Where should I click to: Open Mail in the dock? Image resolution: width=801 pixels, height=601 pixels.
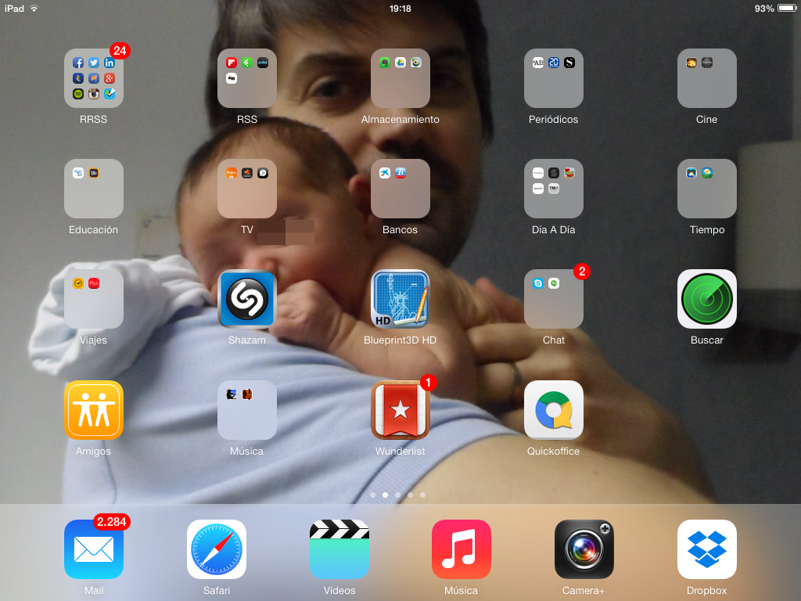(94, 549)
